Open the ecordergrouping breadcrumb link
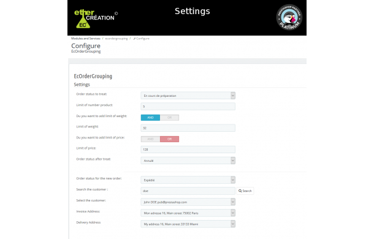 (116, 39)
